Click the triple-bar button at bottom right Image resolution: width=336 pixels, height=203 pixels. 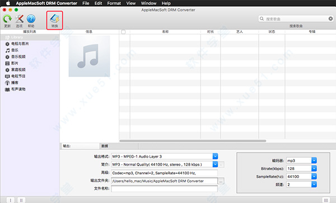[326, 200]
